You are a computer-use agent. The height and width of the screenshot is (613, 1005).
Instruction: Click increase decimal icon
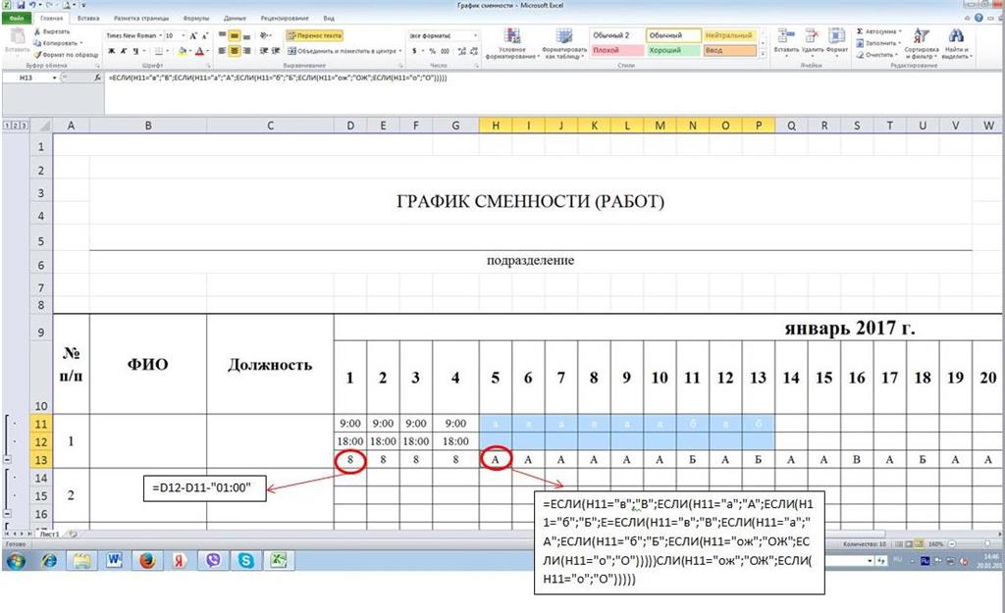462,51
